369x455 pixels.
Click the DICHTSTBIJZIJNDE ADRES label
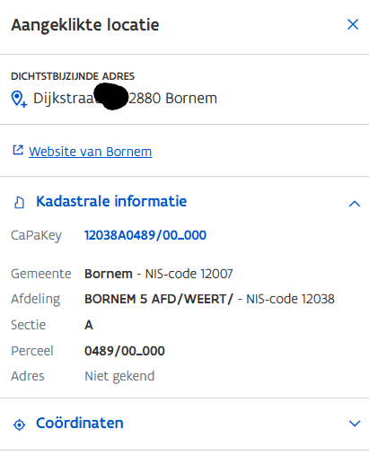click(73, 76)
